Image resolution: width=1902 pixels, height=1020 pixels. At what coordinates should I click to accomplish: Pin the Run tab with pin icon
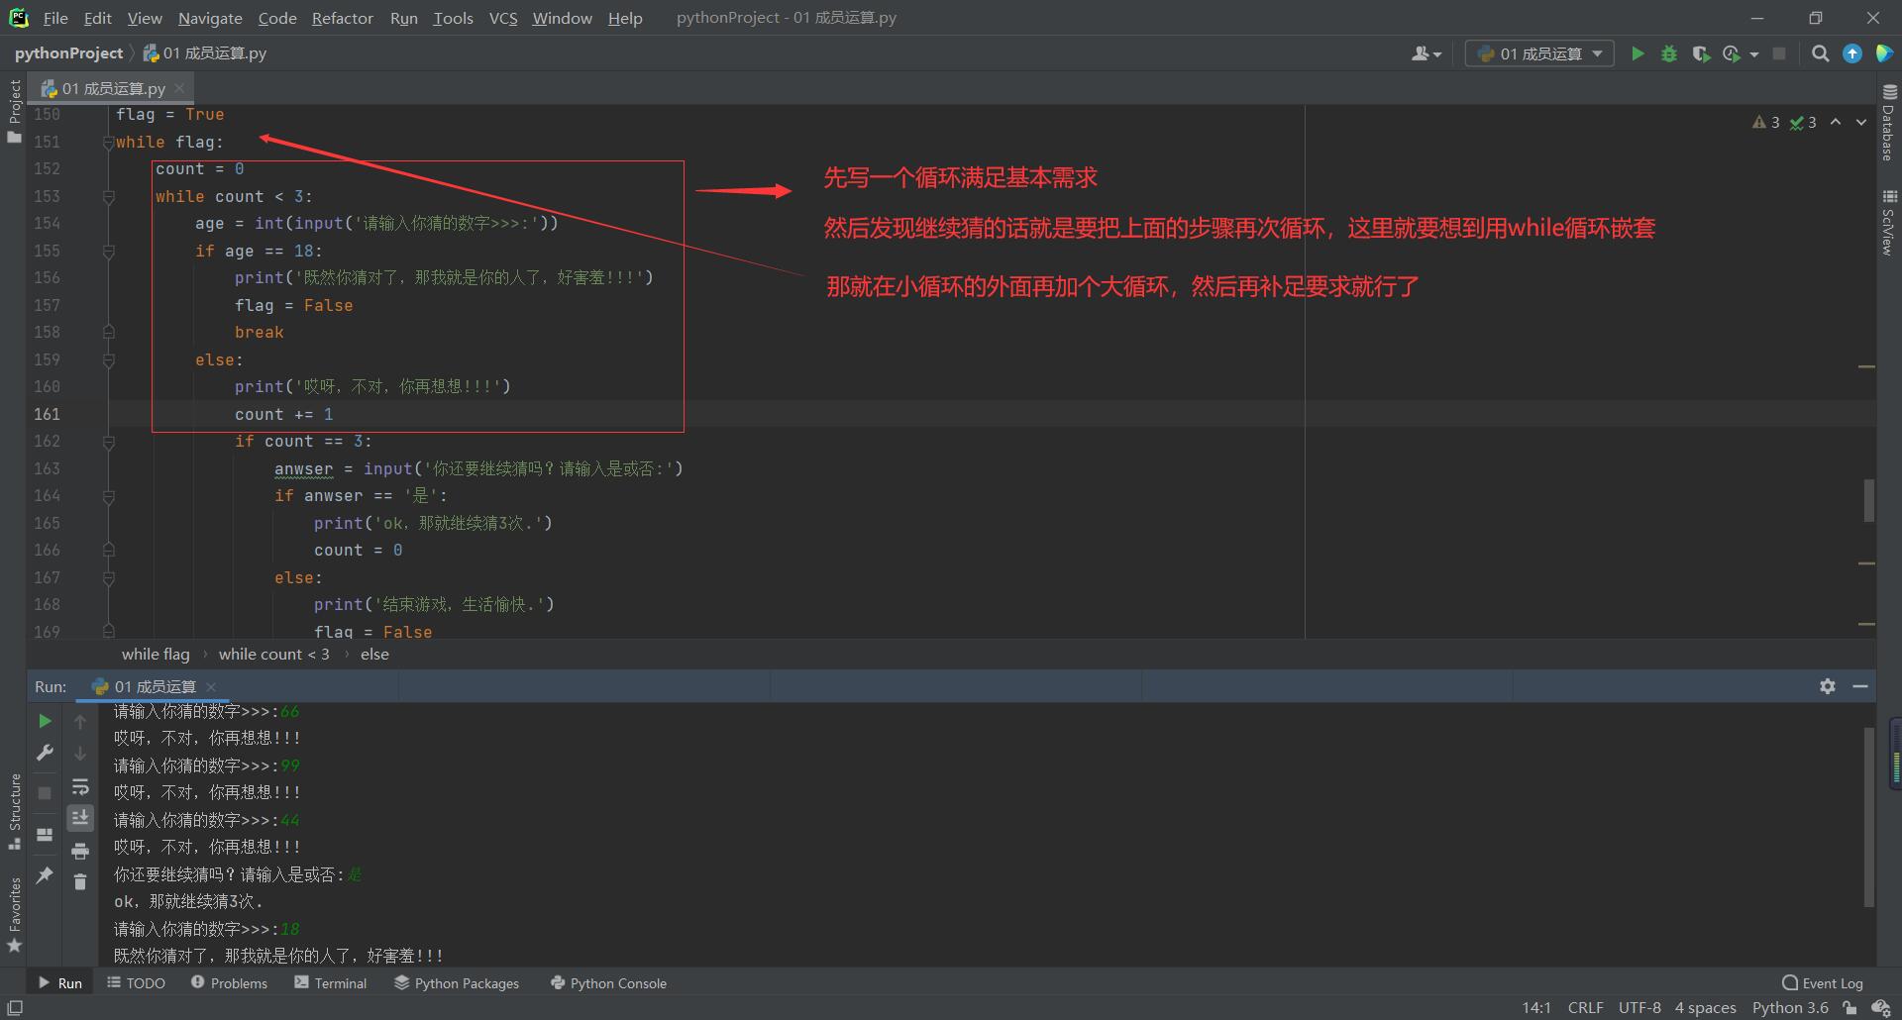pos(45,875)
